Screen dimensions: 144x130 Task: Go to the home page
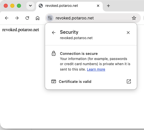tap(38, 18)
